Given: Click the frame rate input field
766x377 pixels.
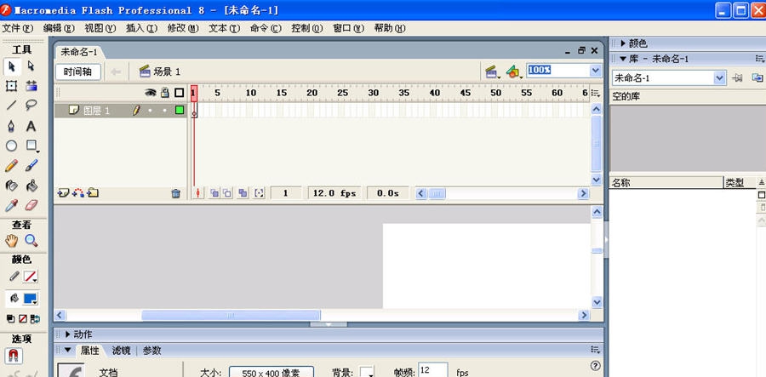Looking at the screenshot, I should tap(433, 370).
